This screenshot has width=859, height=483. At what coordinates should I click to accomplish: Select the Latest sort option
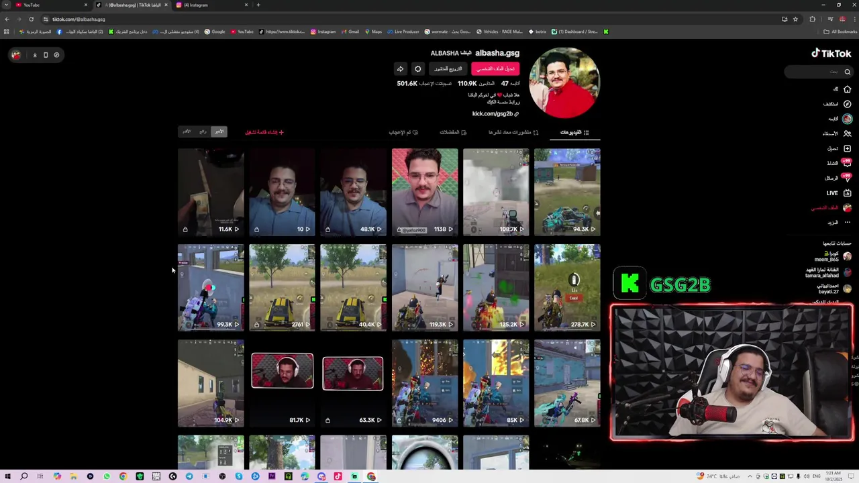[x=219, y=131]
